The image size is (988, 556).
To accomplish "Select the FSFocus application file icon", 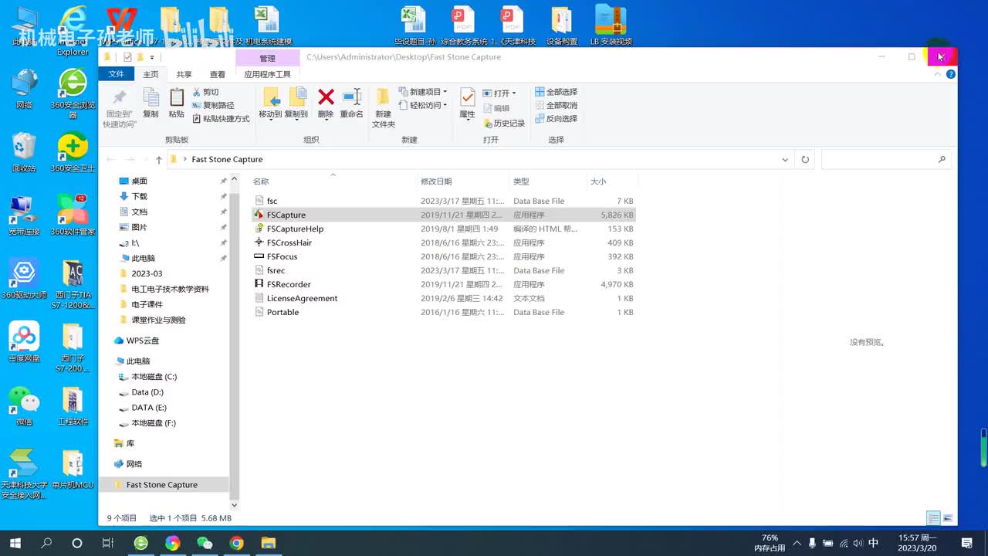I will click(x=259, y=256).
